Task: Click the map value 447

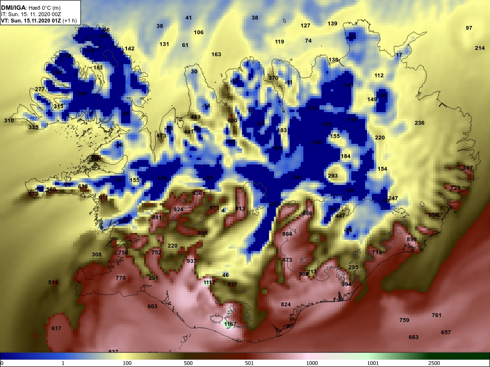Action: pos(340,216)
